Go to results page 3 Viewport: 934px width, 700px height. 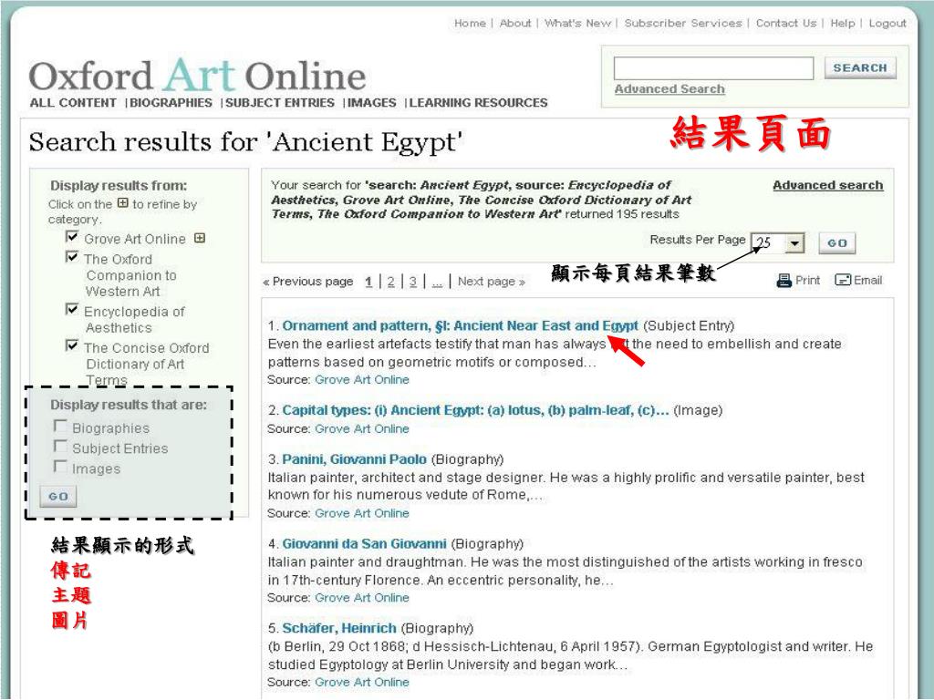coord(413,282)
